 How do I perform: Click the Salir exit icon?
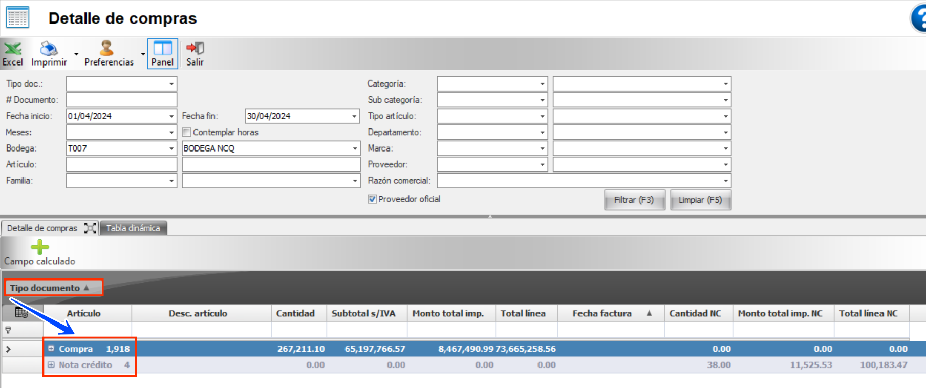pyautogui.click(x=195, y=50)
